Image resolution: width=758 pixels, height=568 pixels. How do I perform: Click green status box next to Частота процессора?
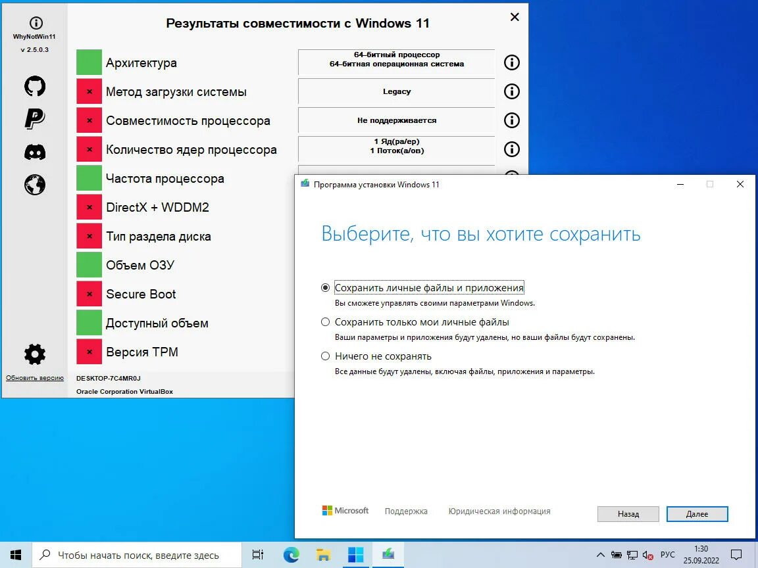tap(89, 178)
